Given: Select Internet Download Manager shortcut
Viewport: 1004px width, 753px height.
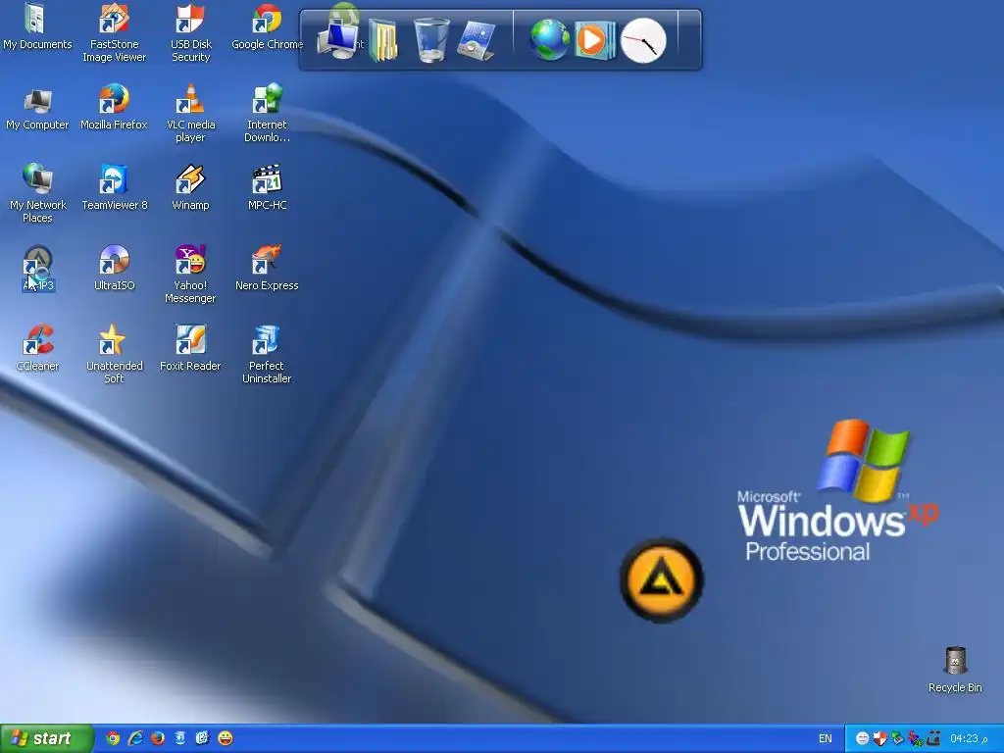Looking at the screenshot, I should click(x=267, y=114).
